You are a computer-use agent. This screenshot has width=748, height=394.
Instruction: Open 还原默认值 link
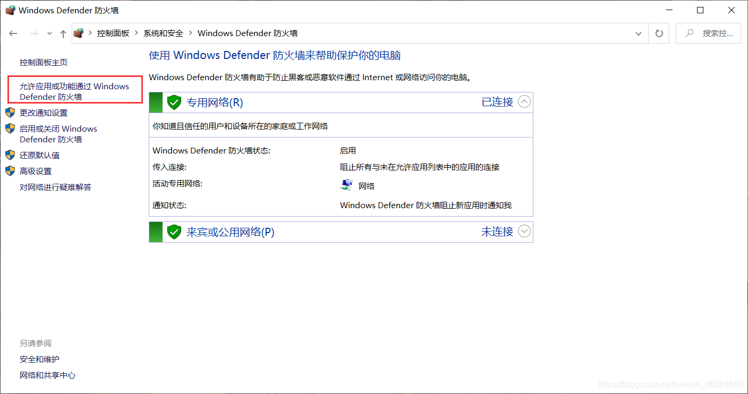pos(39,155)
